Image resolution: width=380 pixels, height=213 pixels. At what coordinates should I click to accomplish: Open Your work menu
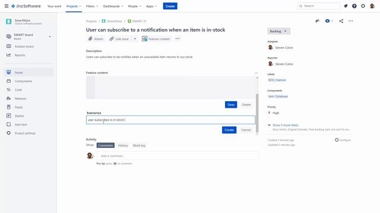click(54, 7)
